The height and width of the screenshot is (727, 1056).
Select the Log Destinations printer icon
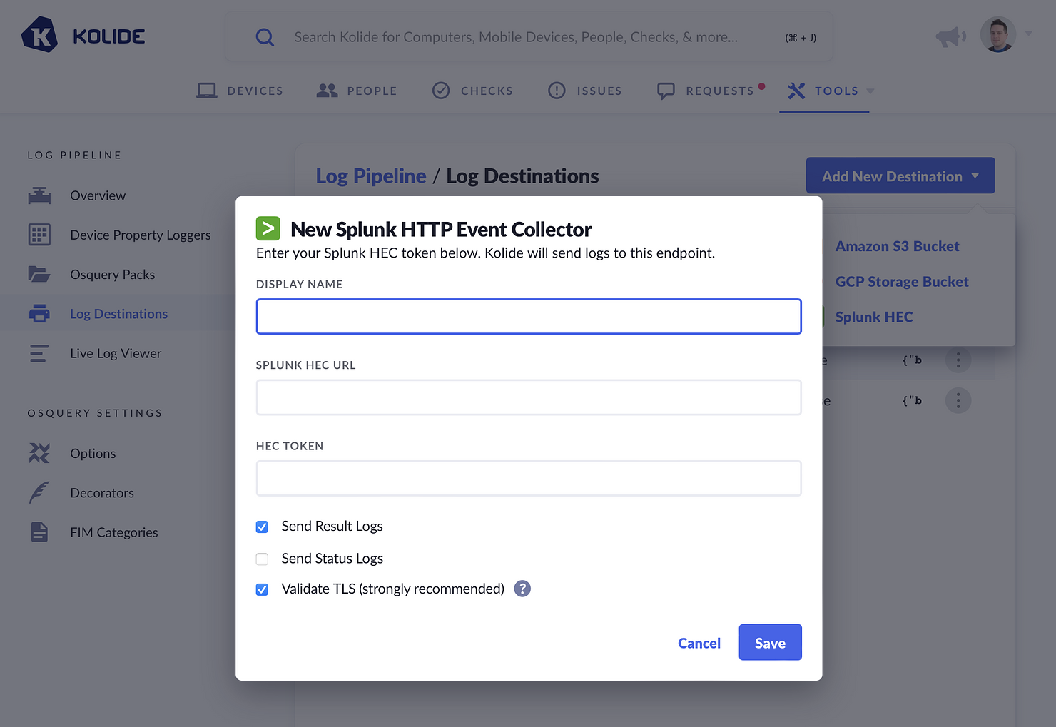(x=39, y=313)
